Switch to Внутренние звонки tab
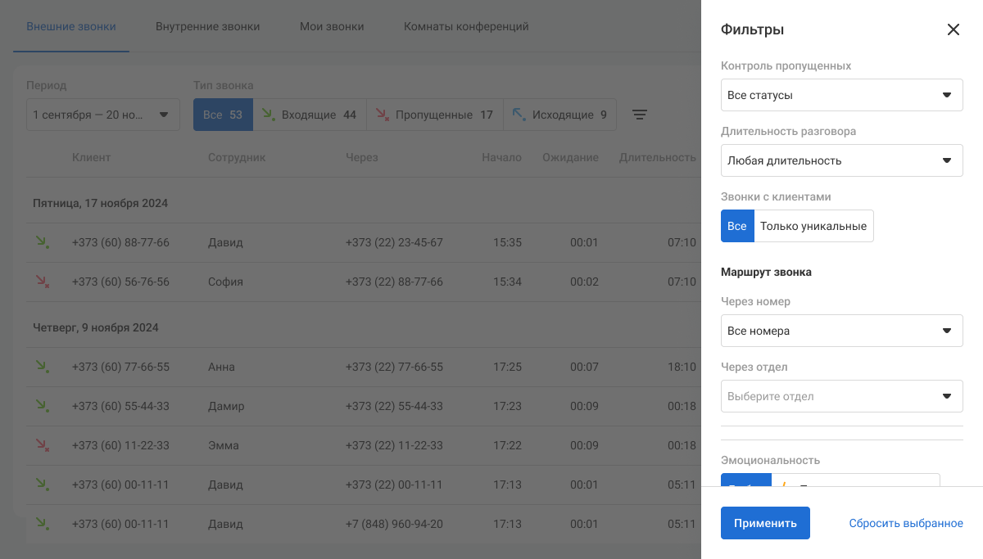Image resolution: width=983 pixels, height=559 pixels. tap(207, 26)
